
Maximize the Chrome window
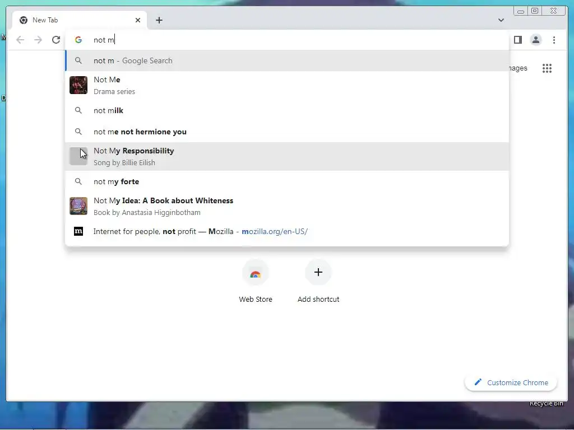(x=535, y=11)
